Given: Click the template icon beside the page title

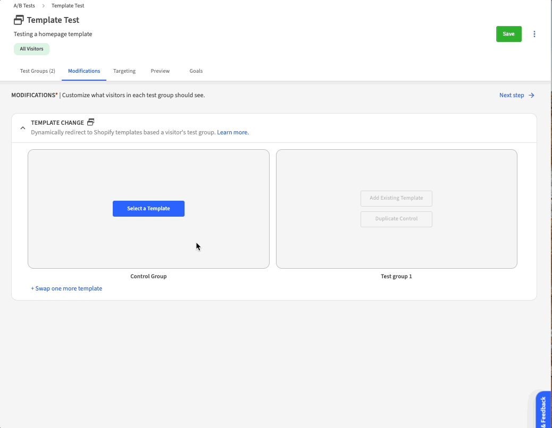Looking at the screenshot, I should pos(19,20).
